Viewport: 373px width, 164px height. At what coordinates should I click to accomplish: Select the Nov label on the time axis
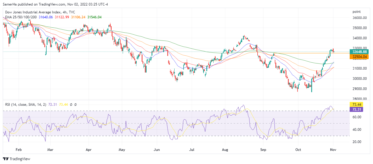coord(333,150)
